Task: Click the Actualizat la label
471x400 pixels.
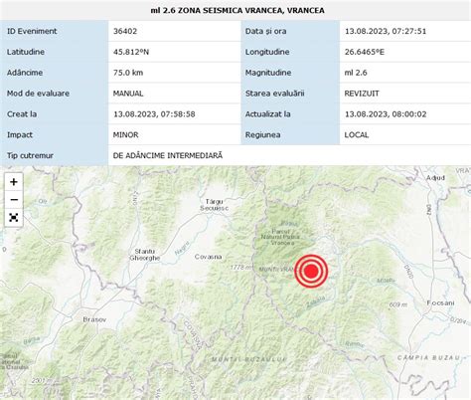Action: point(268,114)
